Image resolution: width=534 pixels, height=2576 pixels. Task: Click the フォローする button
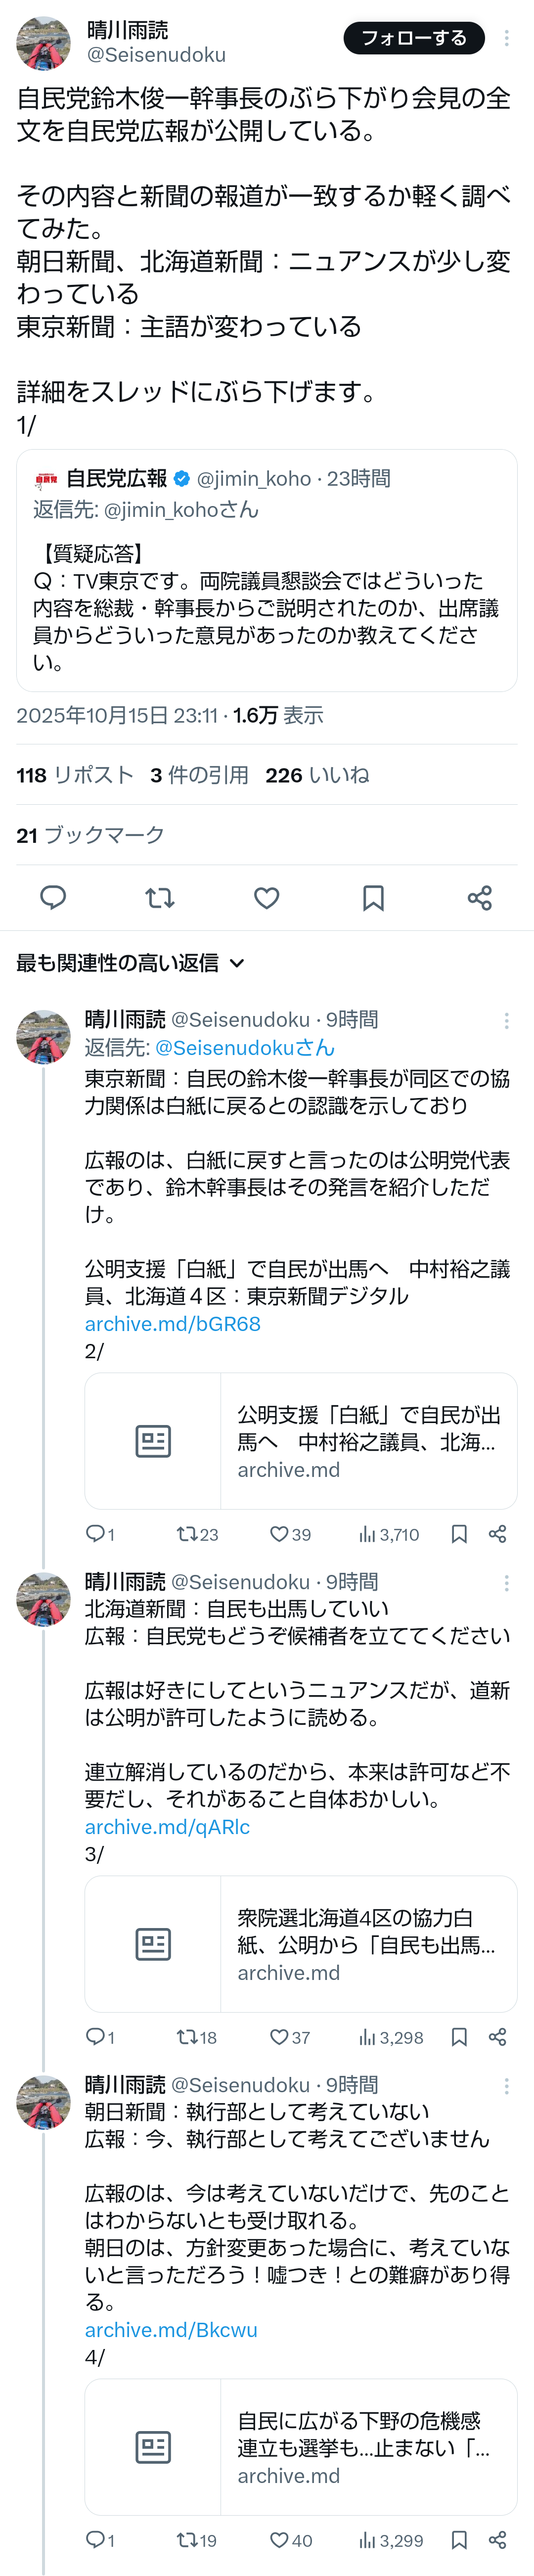tap(413, 38)
